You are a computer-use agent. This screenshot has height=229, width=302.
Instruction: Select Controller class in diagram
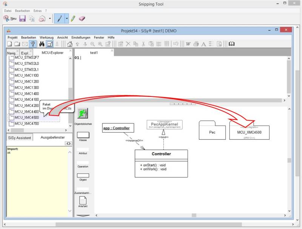(x=161, y=163)
